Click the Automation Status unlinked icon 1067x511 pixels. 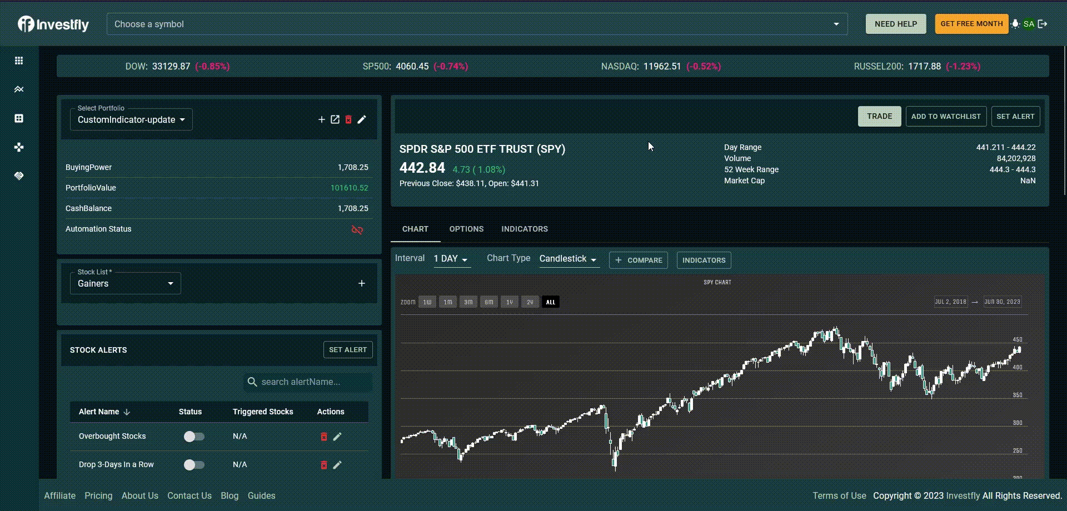click(357, 229)
